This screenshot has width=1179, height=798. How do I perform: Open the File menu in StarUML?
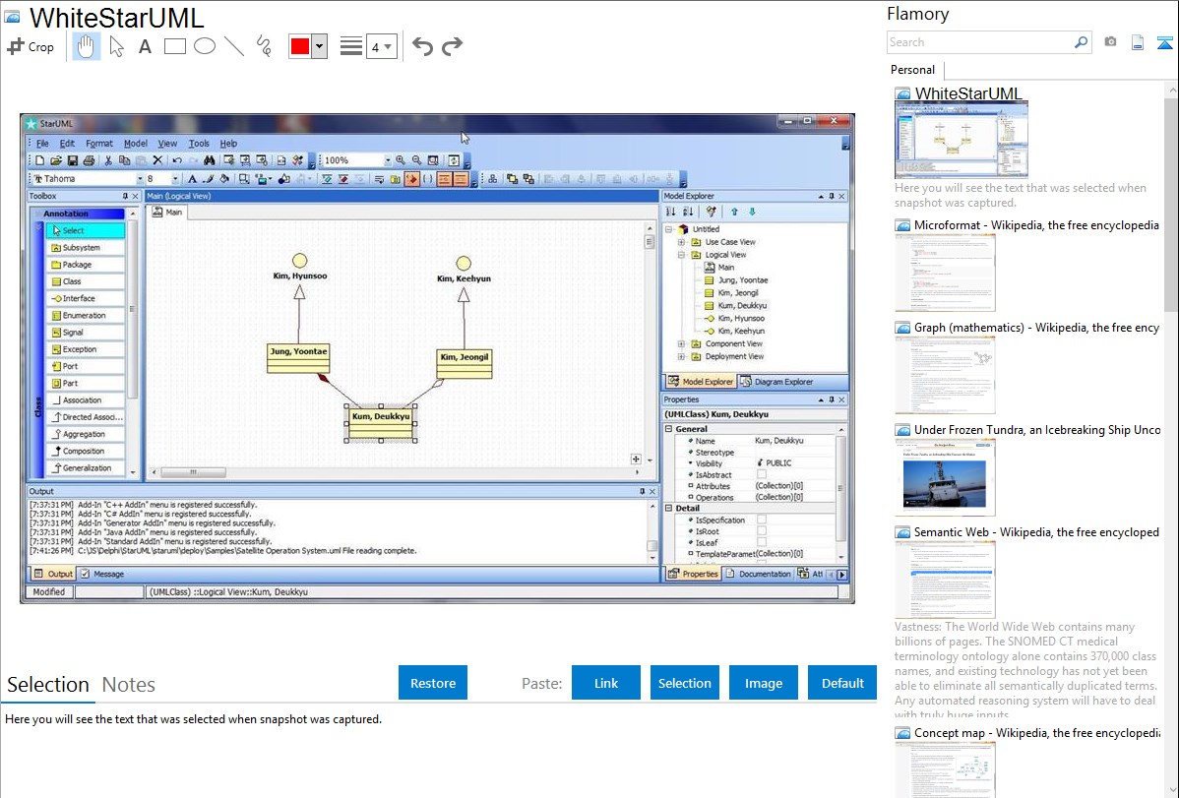click(x=42, y=143)
